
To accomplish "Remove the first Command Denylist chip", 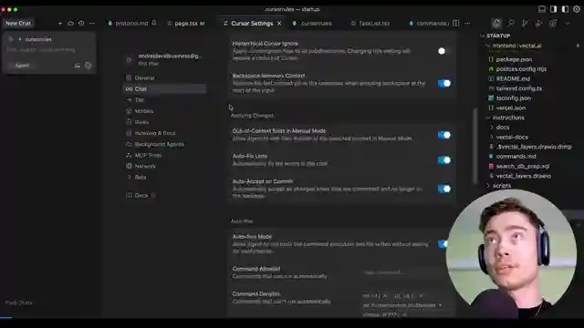I will pos(385,296).
